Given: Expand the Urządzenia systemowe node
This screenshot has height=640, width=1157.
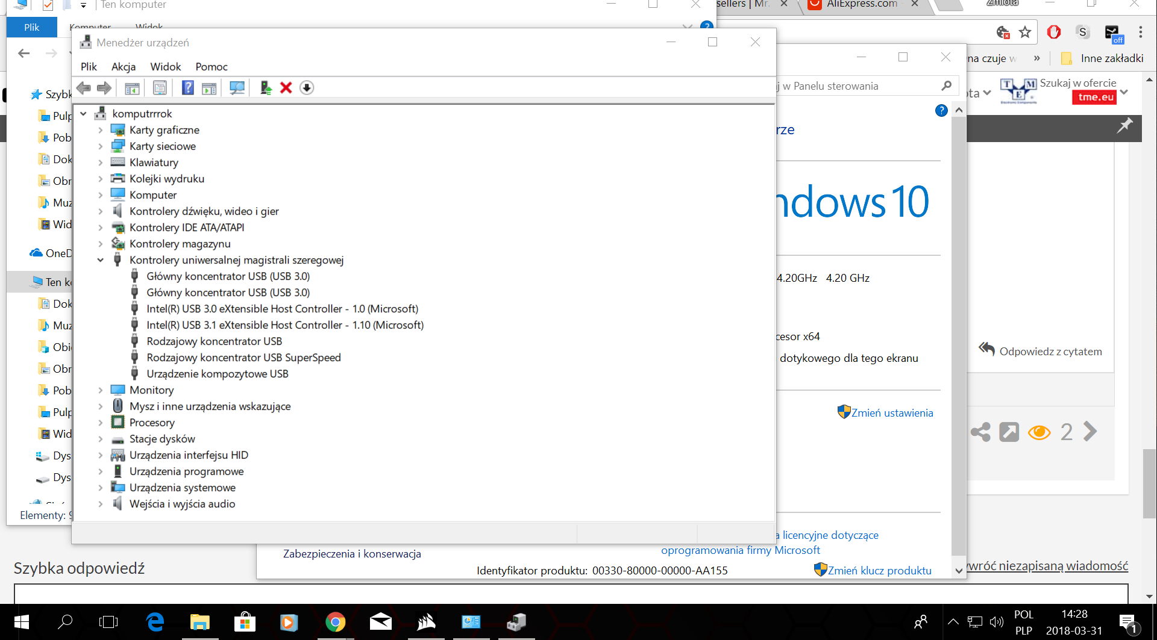Looking at the screenshot, I should [x=101, y=488].
